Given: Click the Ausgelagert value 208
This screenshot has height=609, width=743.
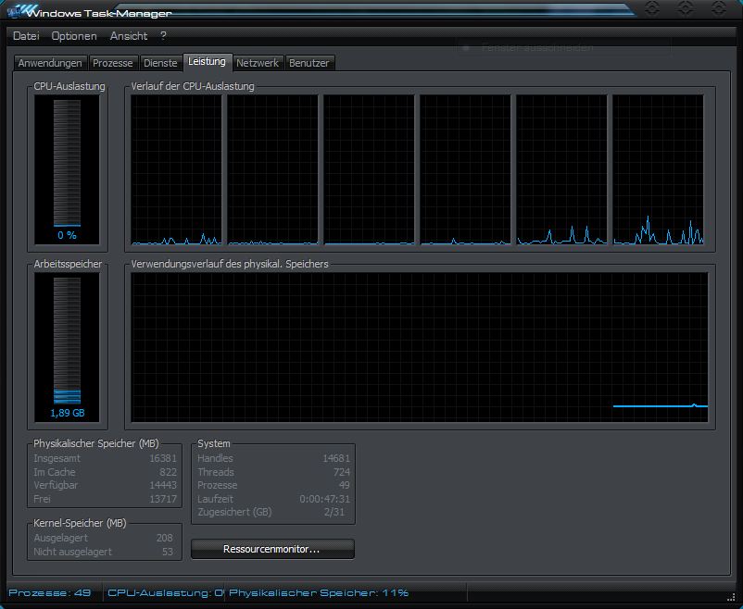Looking at the screenshot, I should (x=164, y=538).
